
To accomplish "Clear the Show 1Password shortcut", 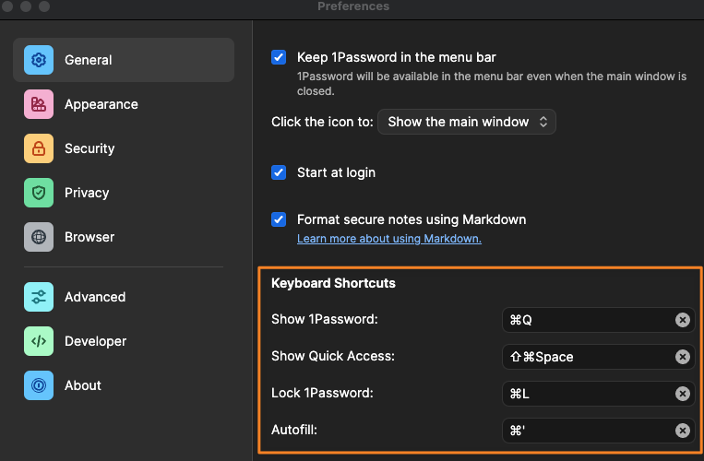I will click(x=682, y=320).
